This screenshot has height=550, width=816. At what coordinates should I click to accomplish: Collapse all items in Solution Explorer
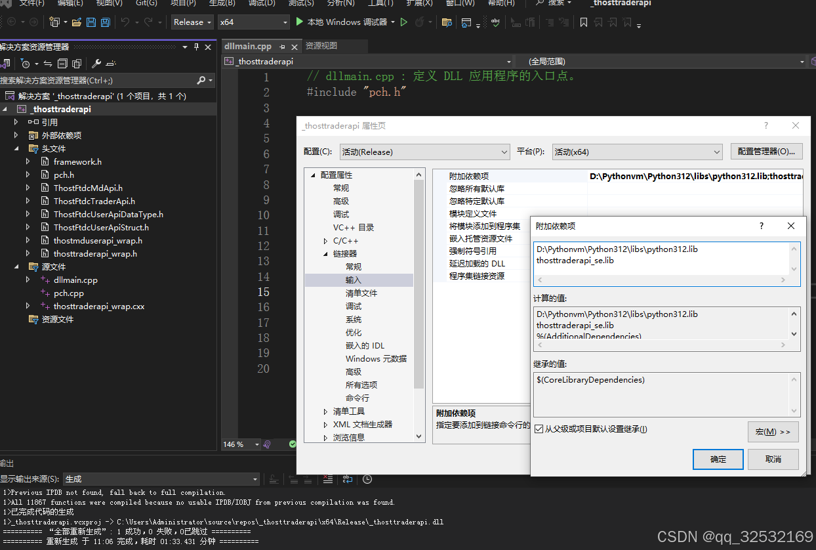click(62, 63)
